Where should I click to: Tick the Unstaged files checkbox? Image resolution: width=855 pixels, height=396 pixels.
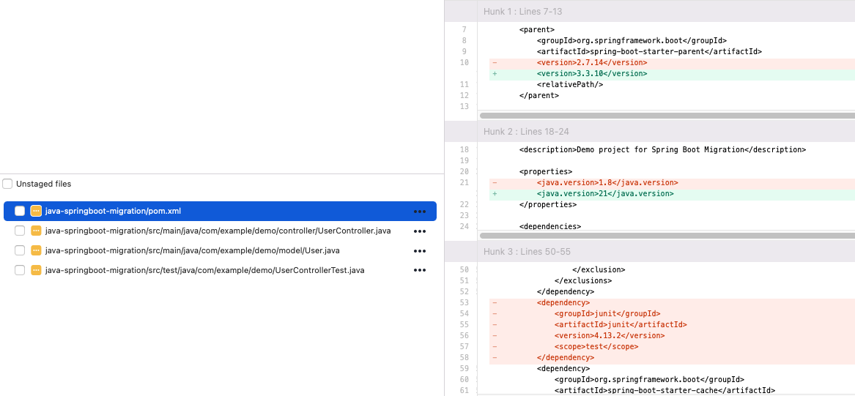[7, 184]
